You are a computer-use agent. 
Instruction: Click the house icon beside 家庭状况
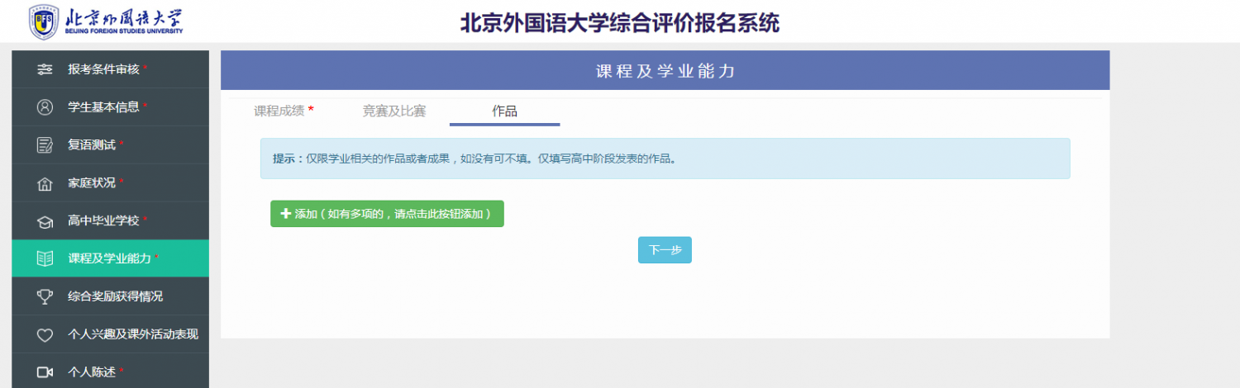45,183
